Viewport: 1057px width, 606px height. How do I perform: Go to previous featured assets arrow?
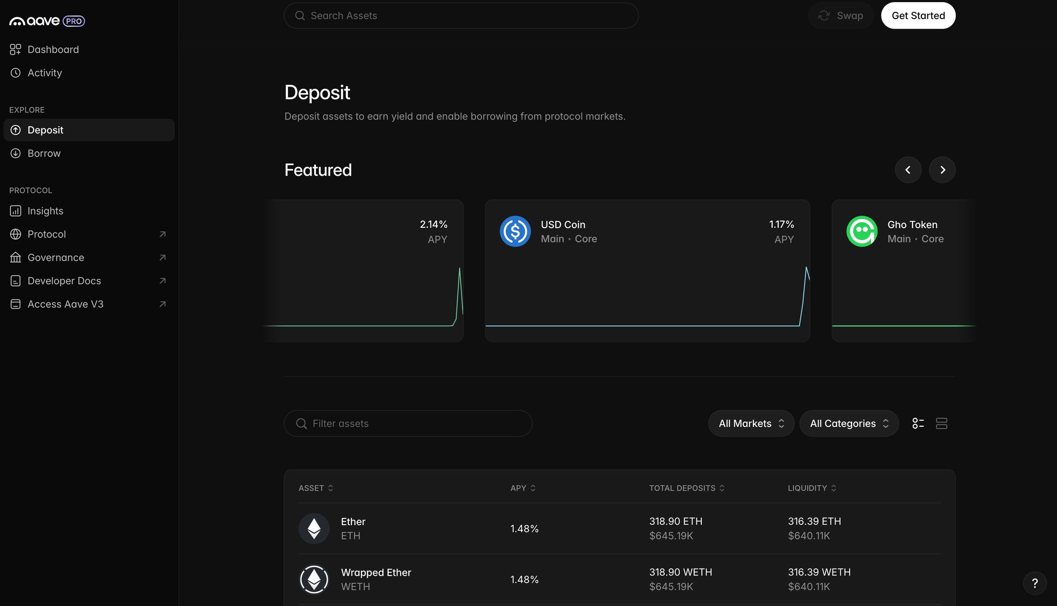[x=908, y=170]
